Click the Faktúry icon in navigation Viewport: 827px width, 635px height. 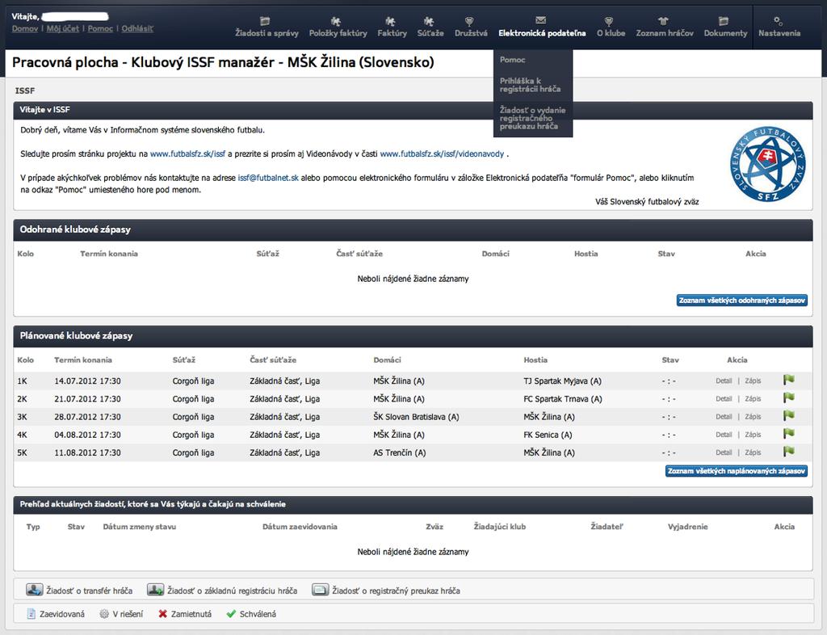click(391, 21)
